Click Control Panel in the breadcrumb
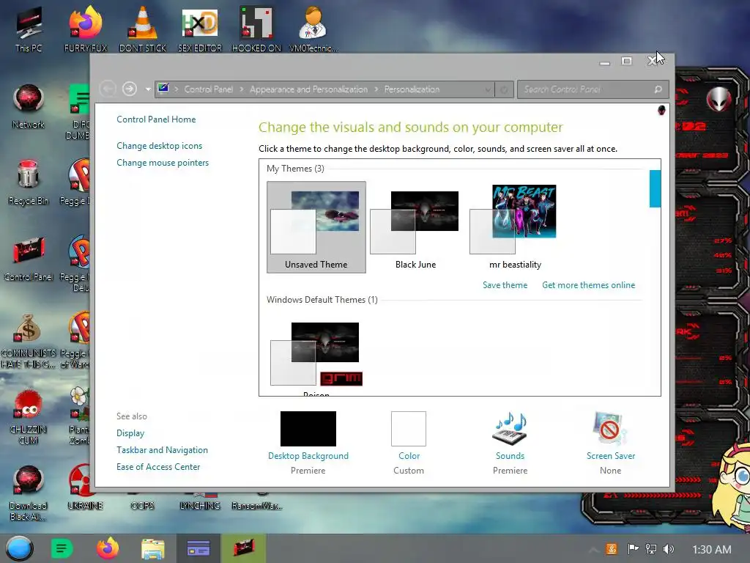Image resolution: width=750 pixels, height=563 pixels. click(x=209, y=89)
